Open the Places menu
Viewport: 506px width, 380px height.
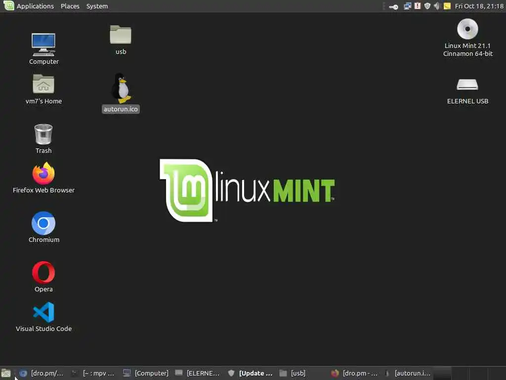click(70, 6)
